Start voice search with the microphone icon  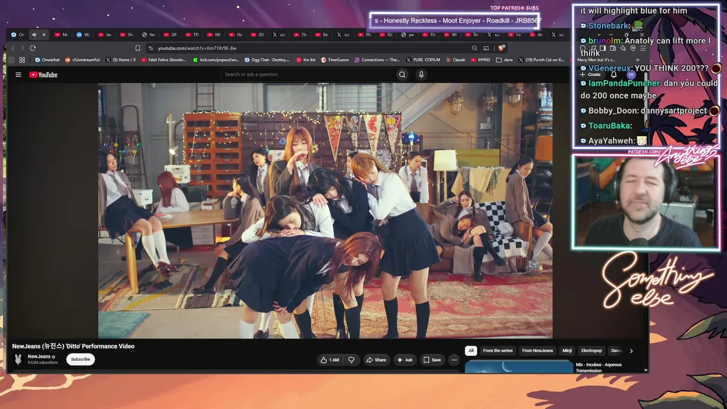pyautogui.click(x=421, y=74)
